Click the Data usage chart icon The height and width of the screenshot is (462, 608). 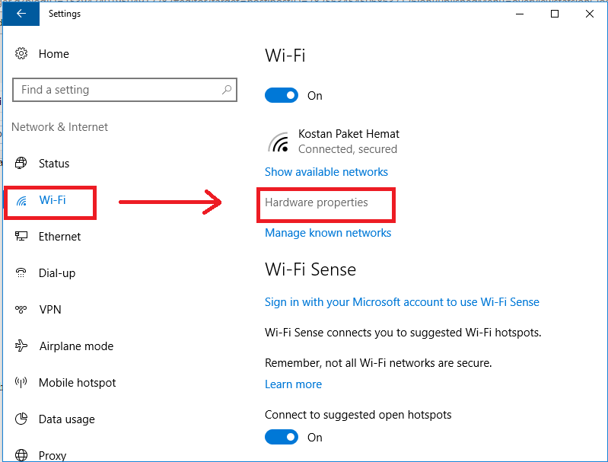tap(21, 419)
